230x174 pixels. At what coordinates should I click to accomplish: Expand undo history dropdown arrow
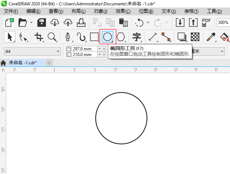click(x=148, y=23)
